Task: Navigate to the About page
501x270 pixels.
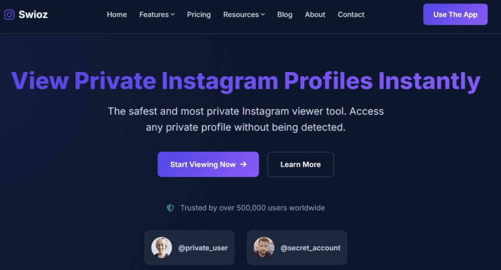Action: pyautogui.click(x=315, y=15)
